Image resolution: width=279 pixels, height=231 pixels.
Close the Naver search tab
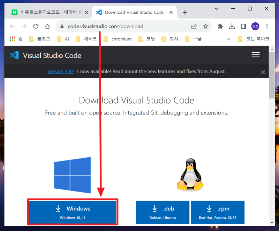(x=86, y=13)
